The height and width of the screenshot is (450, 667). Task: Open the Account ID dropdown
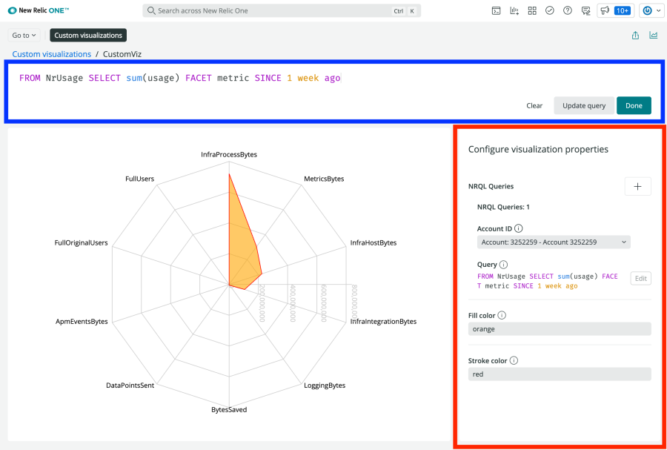[554, 242]
